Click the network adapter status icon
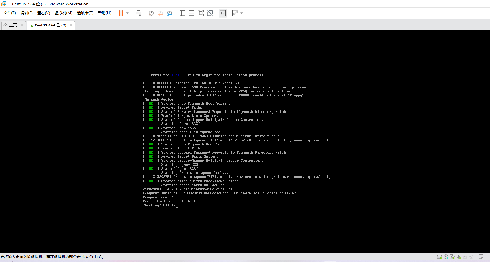The height and width of the screenshot is (262, 490). coord(452,257)
